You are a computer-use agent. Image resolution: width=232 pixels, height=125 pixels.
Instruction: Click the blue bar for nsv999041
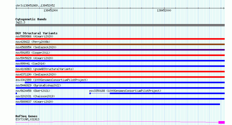pos(120,66)
